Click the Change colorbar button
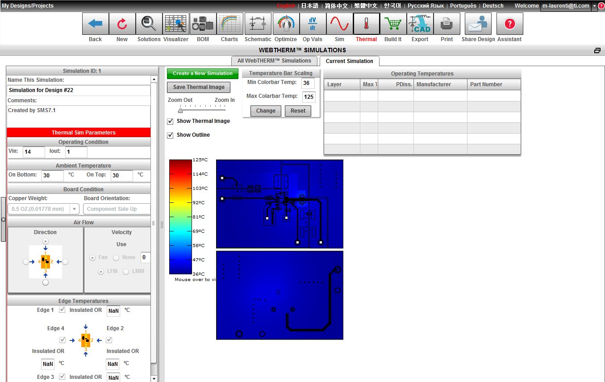This screenshot has height=382, width=605. 266,111
